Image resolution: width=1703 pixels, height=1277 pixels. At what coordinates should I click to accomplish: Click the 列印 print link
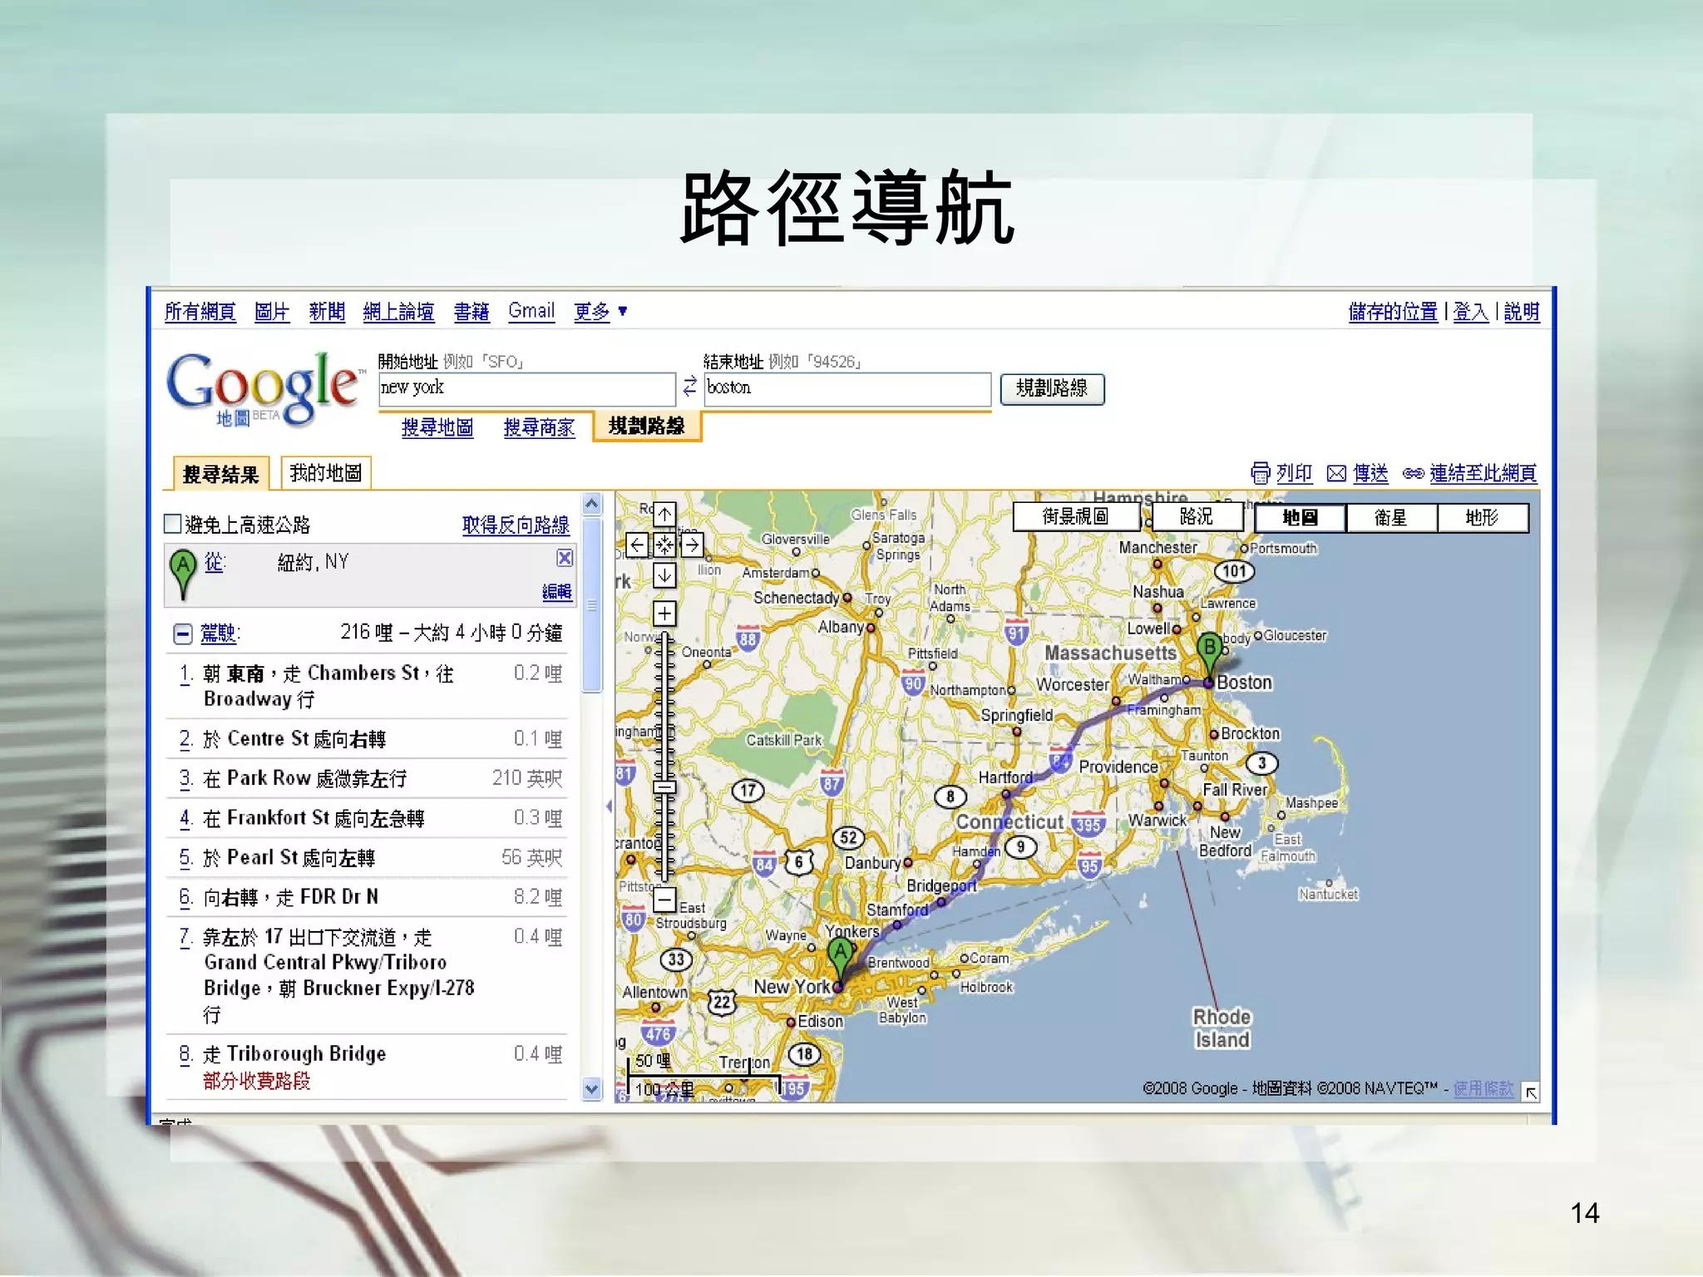(1294, 473)
